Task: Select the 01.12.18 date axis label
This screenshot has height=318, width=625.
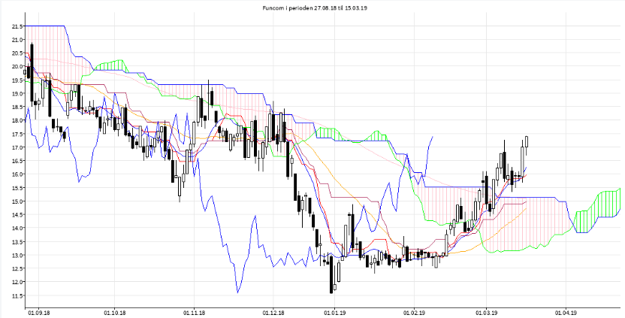Action: (273, 313)
